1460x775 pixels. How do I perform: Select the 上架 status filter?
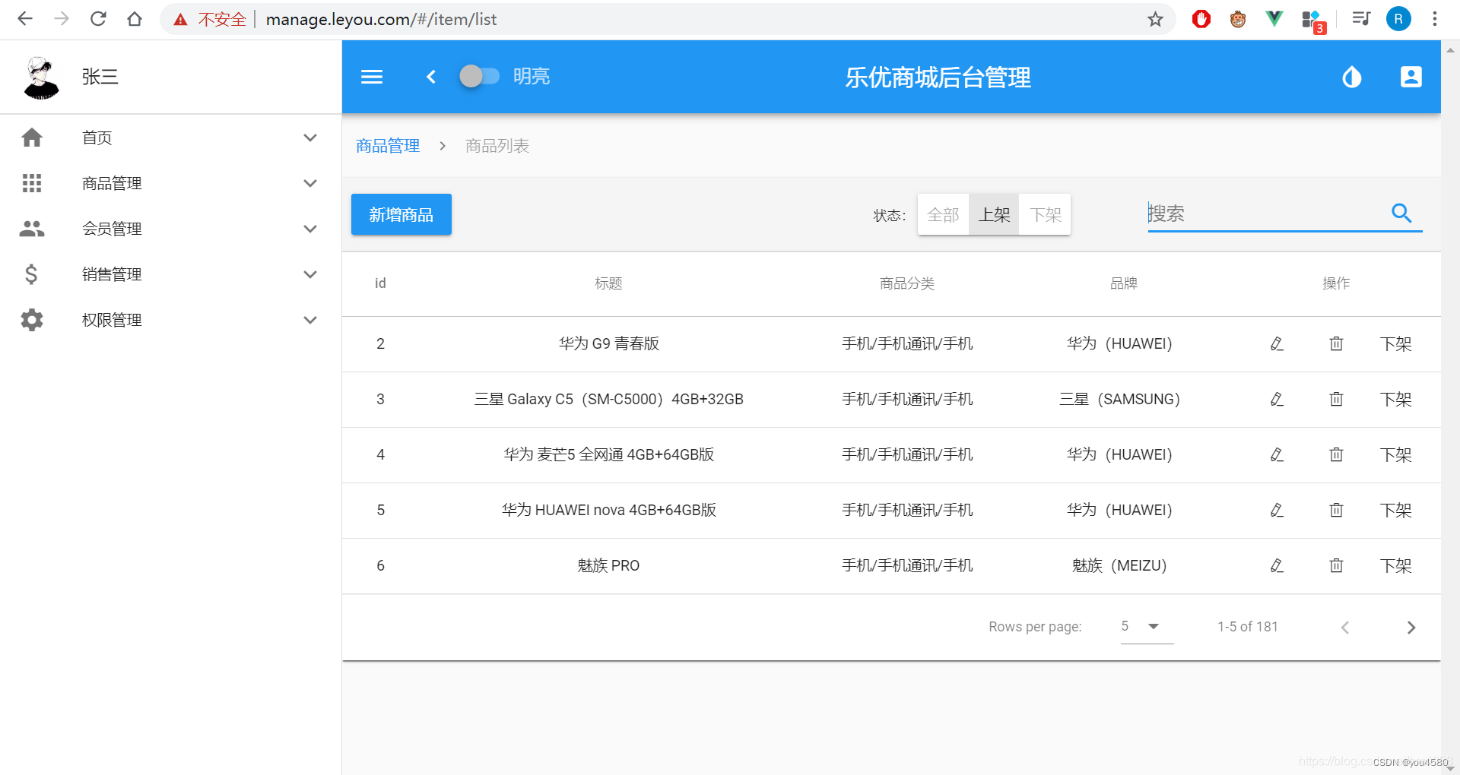(x=994, y=215)
